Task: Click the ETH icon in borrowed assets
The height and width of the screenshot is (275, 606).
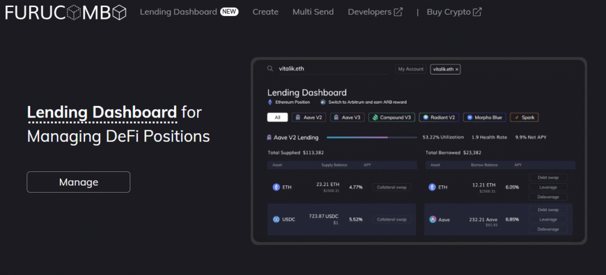Action: click(x=433, y=187)
